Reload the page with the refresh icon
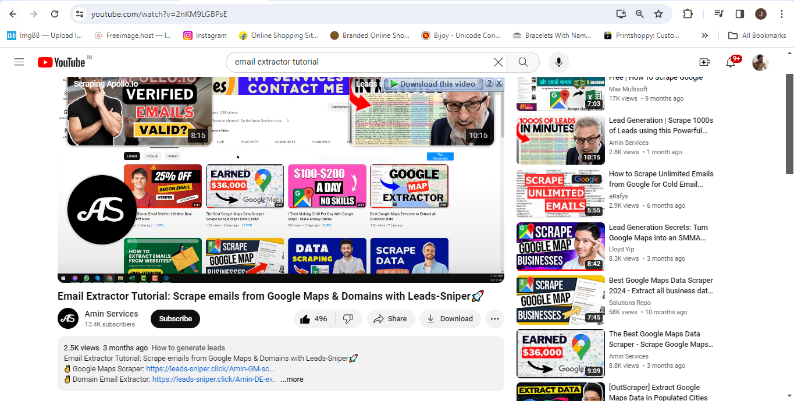 pyautogui.click(x=55, y=14)
